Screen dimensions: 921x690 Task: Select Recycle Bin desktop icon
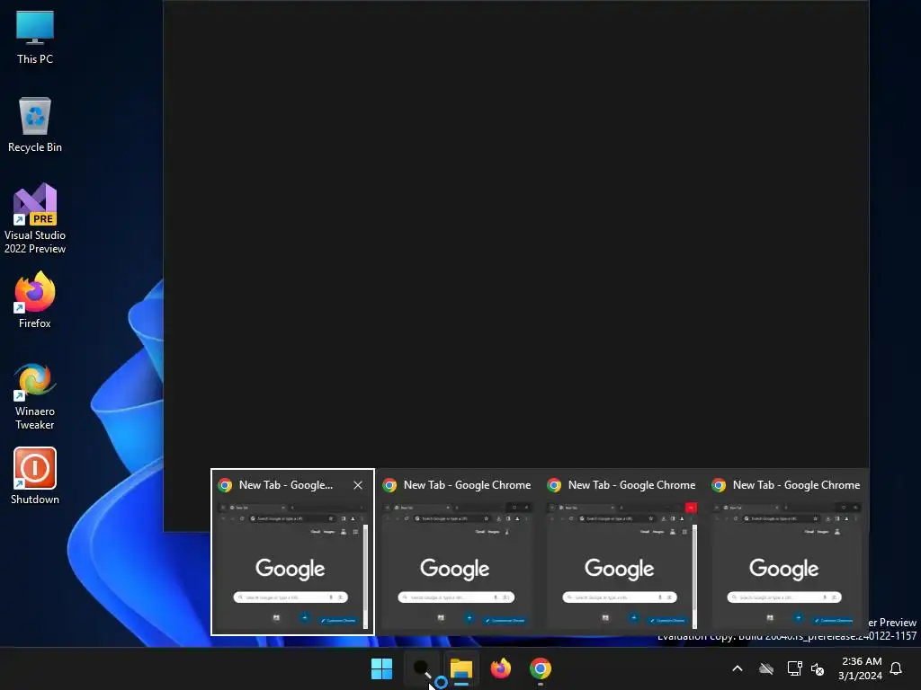coord(35,125)
